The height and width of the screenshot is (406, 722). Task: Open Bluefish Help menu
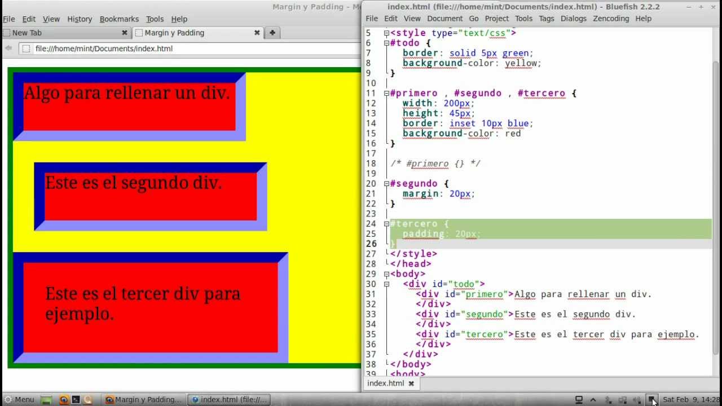pyautogui.click(x=644, y=19)
